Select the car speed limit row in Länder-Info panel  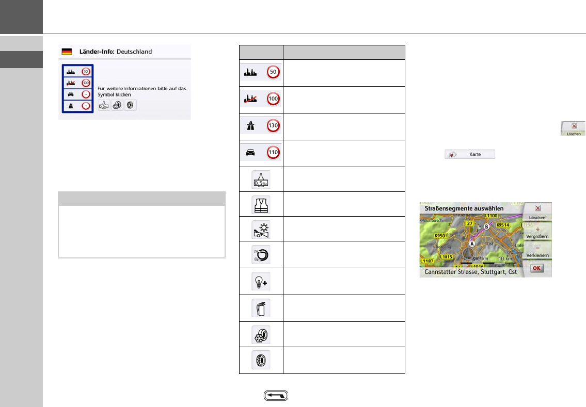point(78,94)
